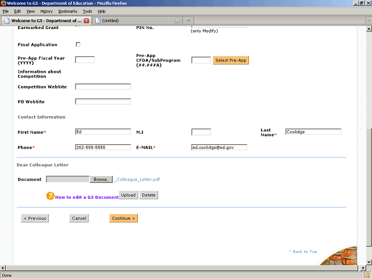372x279 pixels.
Task: Go back with the Previous button
Action: [x=35, y=219]
